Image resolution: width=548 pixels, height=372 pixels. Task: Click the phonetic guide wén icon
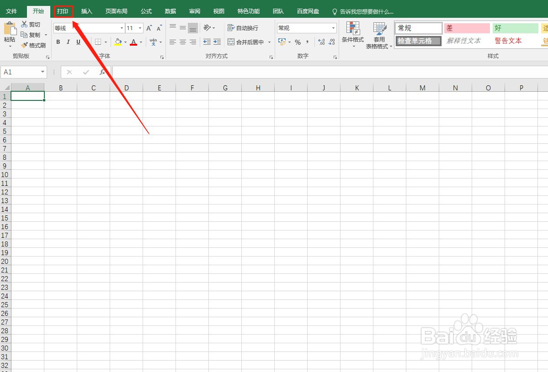tap(153, 42)
